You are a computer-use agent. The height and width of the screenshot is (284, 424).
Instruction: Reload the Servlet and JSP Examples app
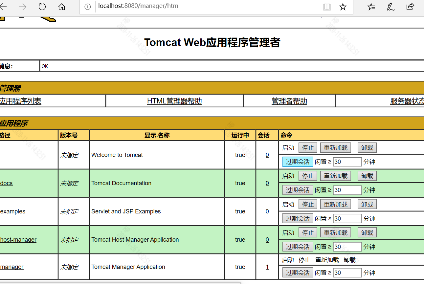[x=336, y=204]
